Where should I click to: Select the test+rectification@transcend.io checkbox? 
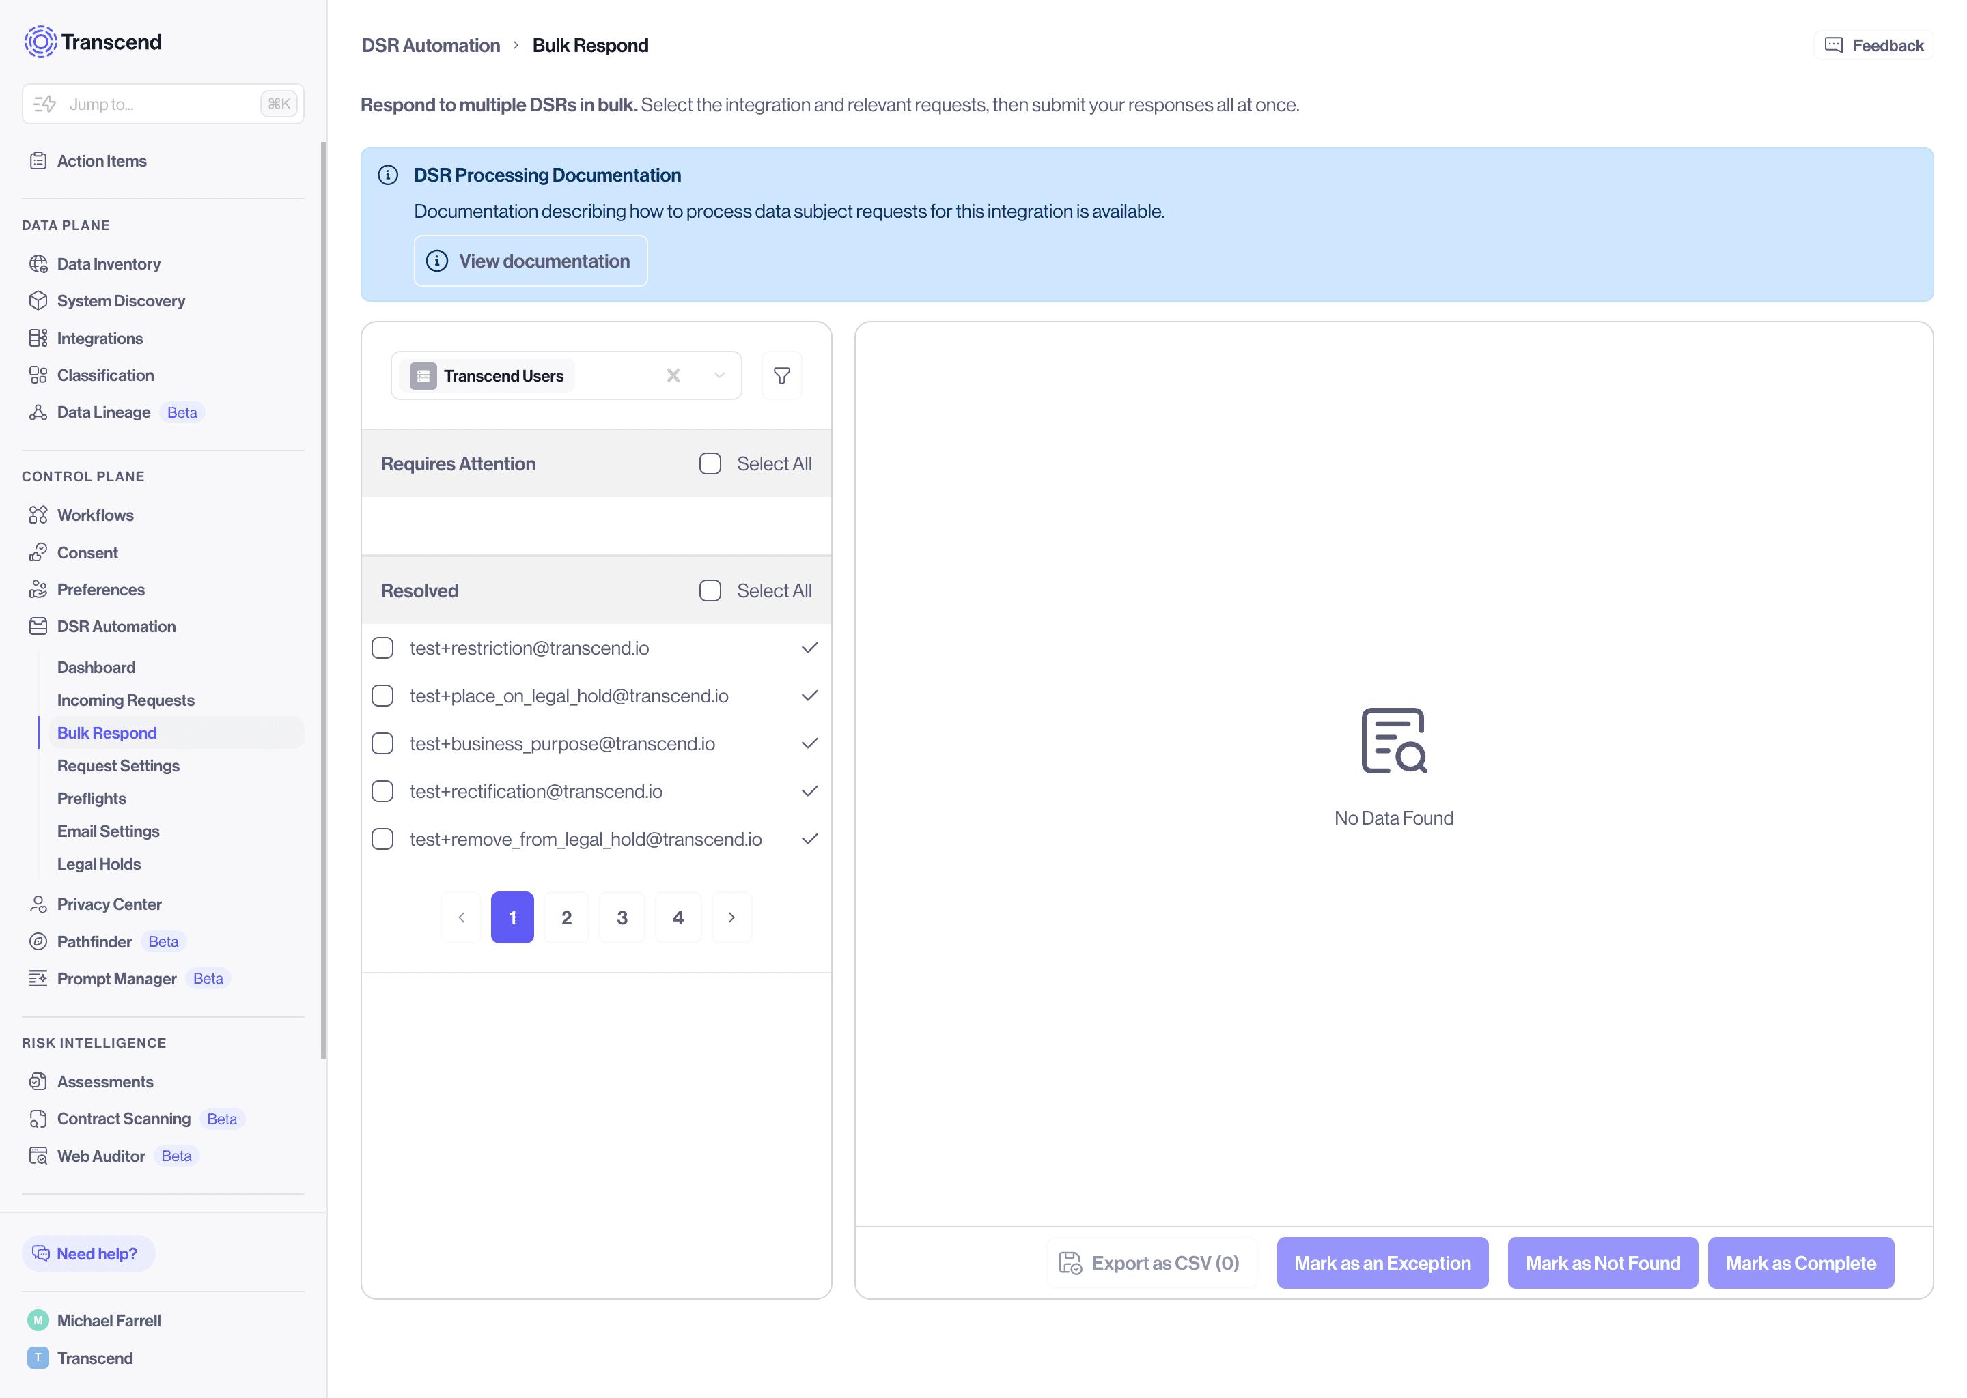382,791
